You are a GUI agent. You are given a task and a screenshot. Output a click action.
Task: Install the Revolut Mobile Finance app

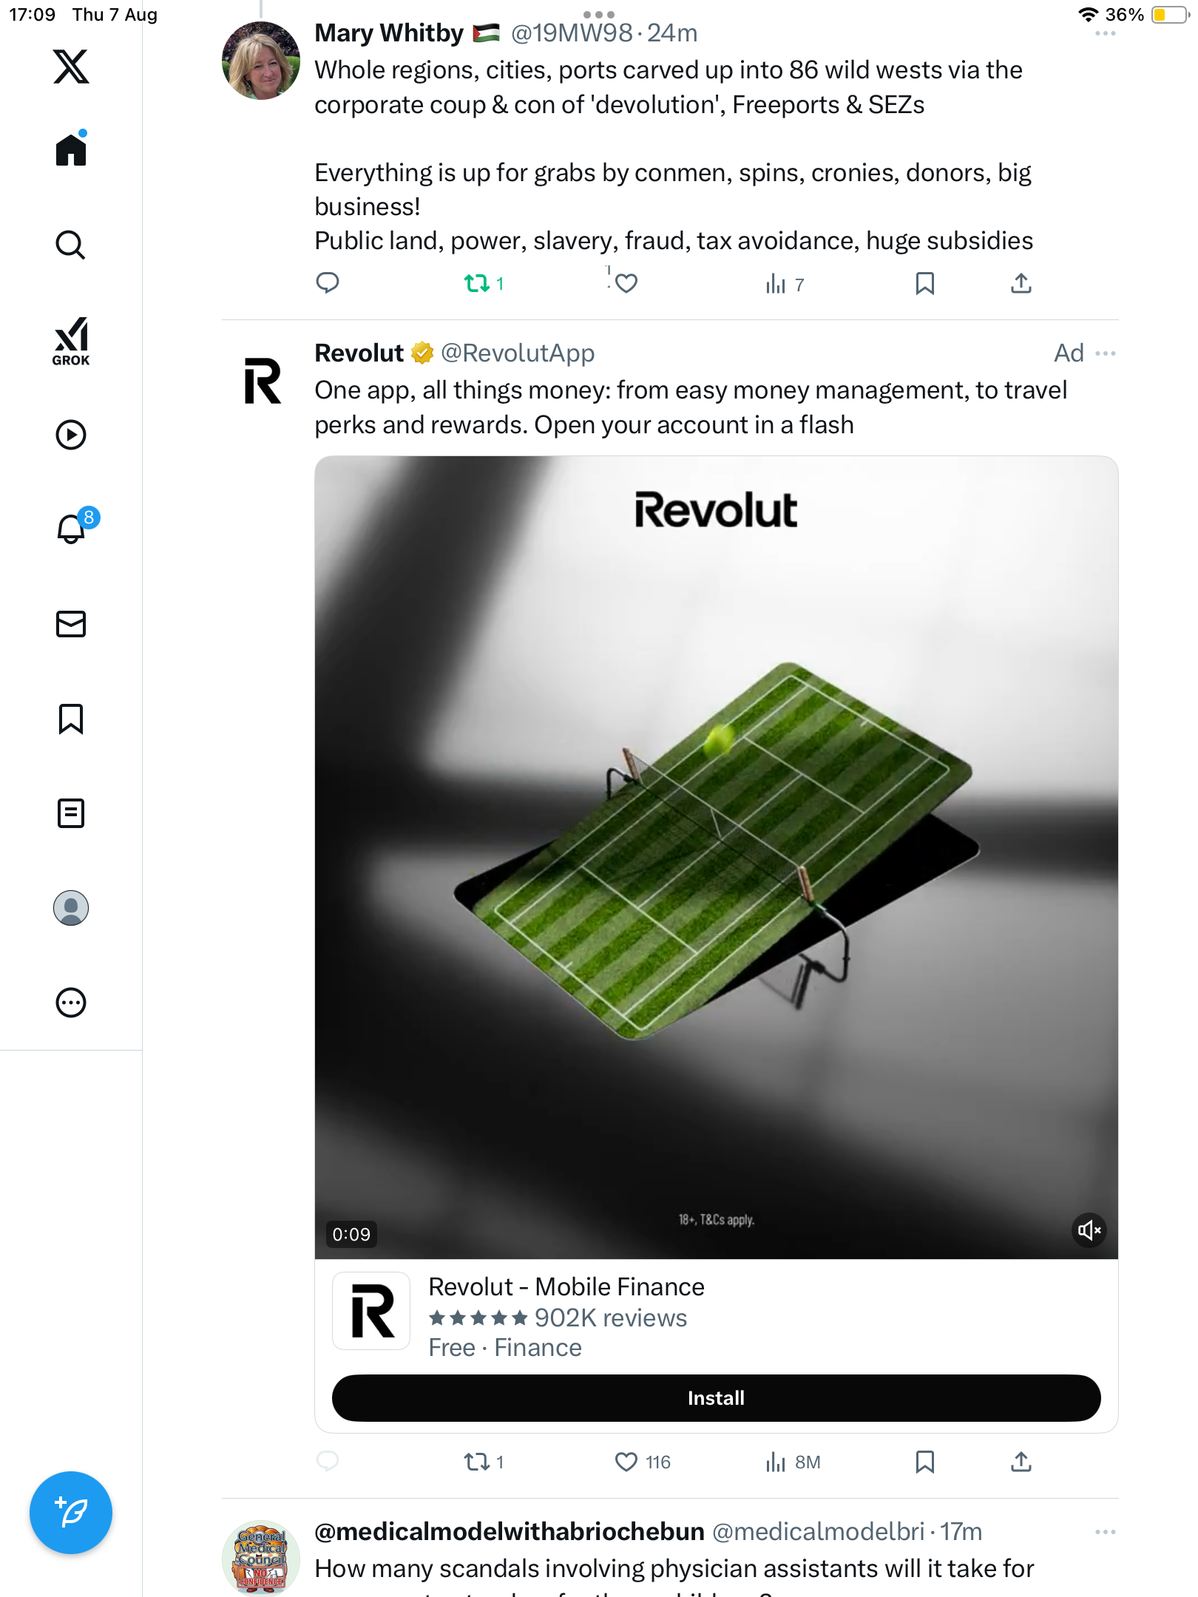click(x=716, y=1398)
